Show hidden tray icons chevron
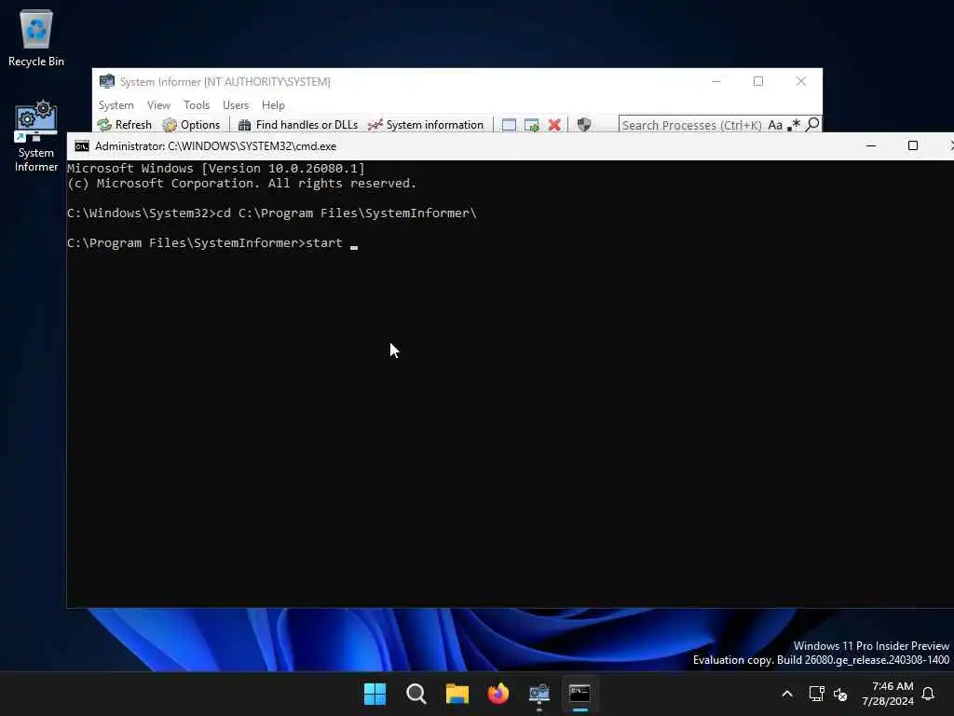The width and height of the screenshot is (954, 716). [x=786, y=694]
